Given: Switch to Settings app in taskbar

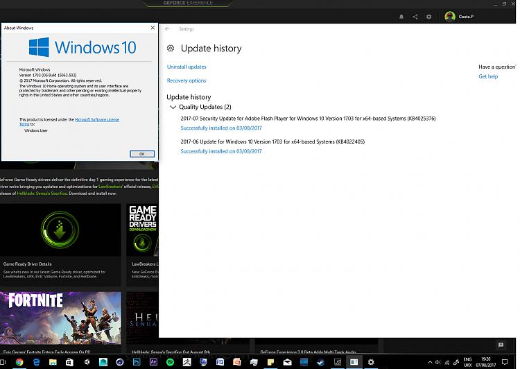Looking at the screenshot, I should coord(371,362).
